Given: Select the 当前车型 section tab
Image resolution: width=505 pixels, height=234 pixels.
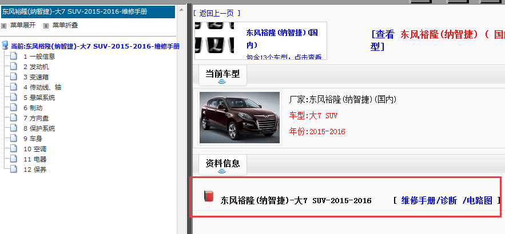Looking at the screenshot, I should coord(222,75).
